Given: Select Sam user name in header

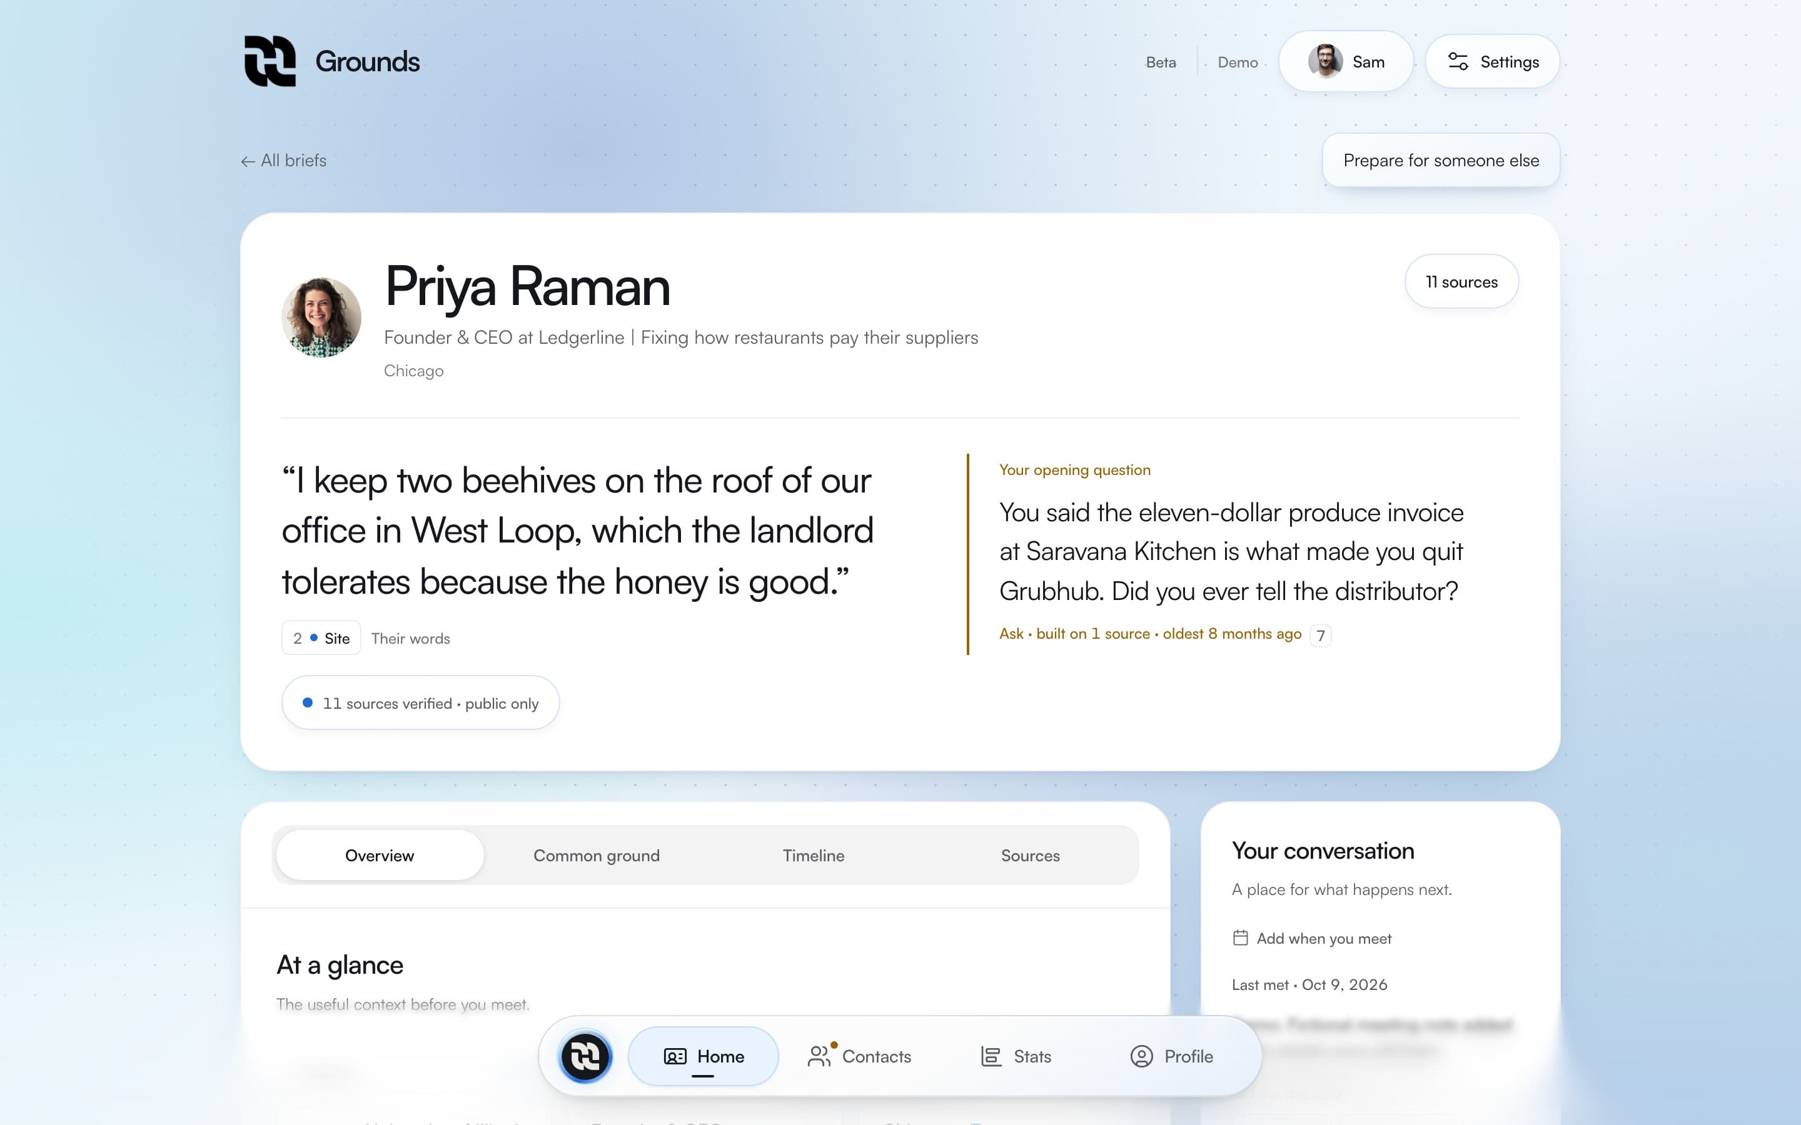Looking at the screenshot, I should [x=1368, y=62].
